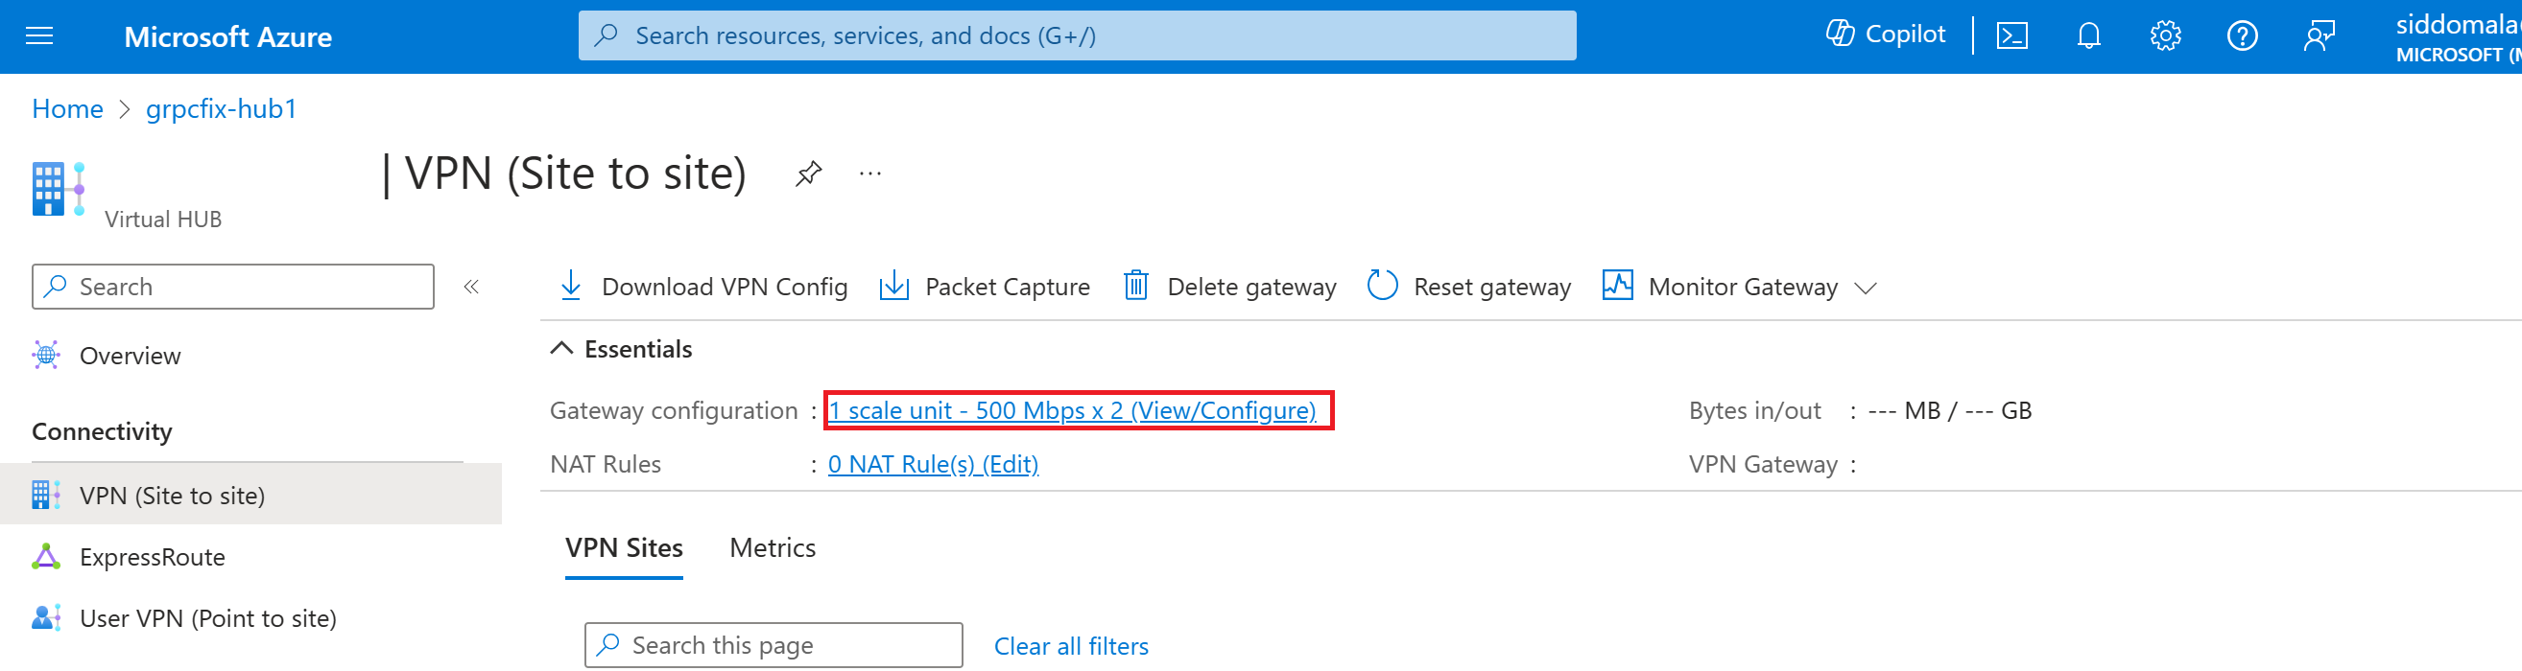Image resolution: width=2522 pixels, height=671 pixels.
Task: Open Cloud Shell from the top bar
Action: click(x=2011, y=36)
